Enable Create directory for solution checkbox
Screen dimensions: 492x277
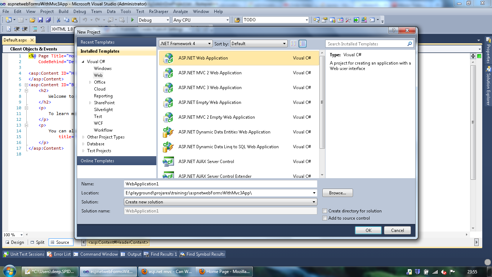tap(325, 211)
